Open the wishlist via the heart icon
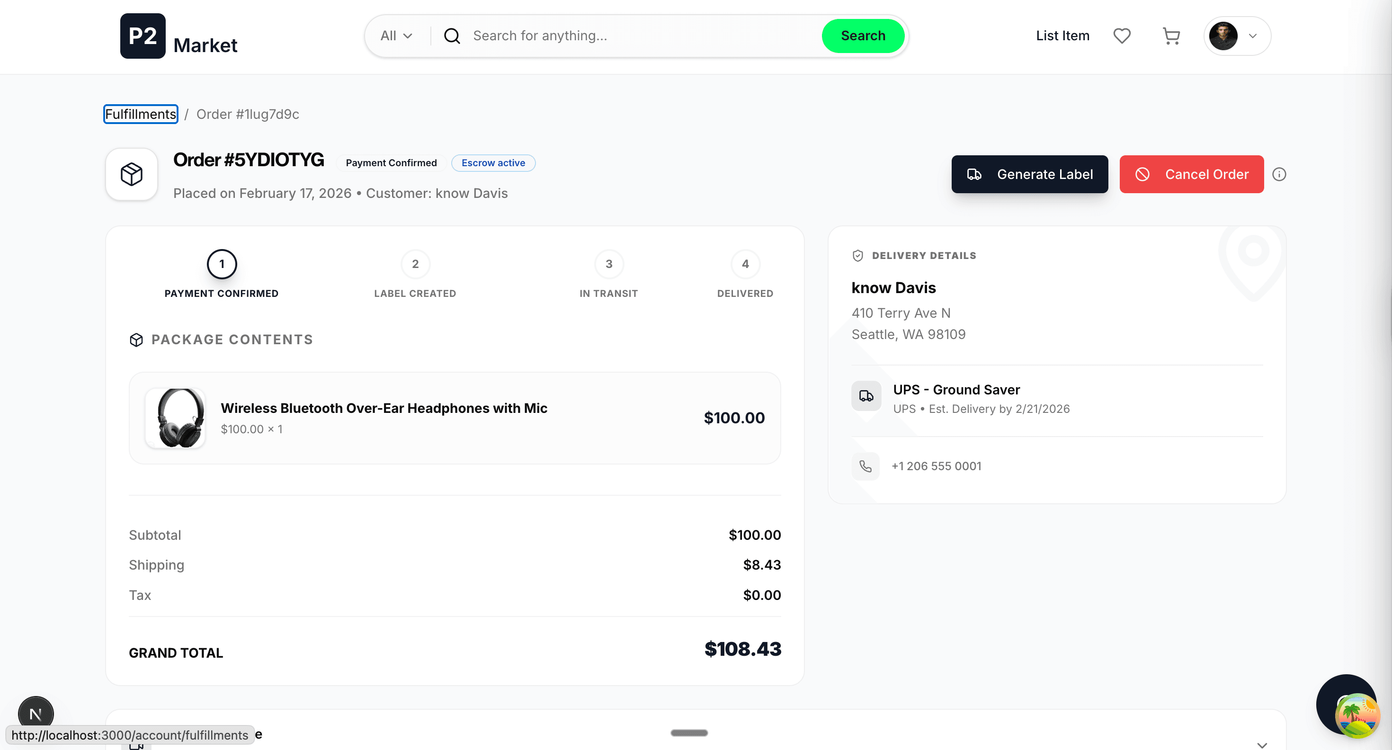1392x750 pixels. point(1122,36)
